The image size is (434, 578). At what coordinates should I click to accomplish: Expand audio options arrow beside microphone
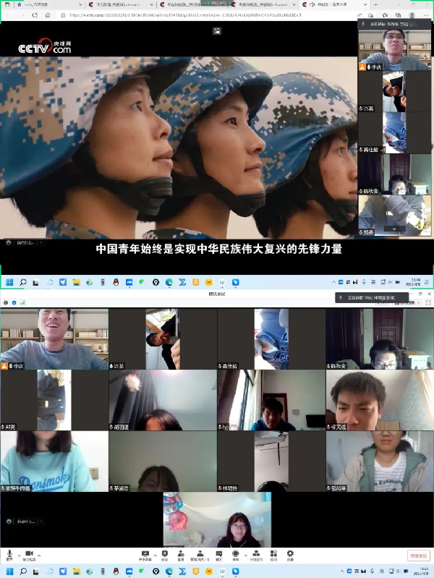[20, 556]
